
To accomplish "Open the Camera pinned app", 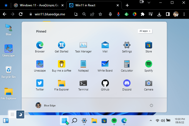I will (149, 85).
